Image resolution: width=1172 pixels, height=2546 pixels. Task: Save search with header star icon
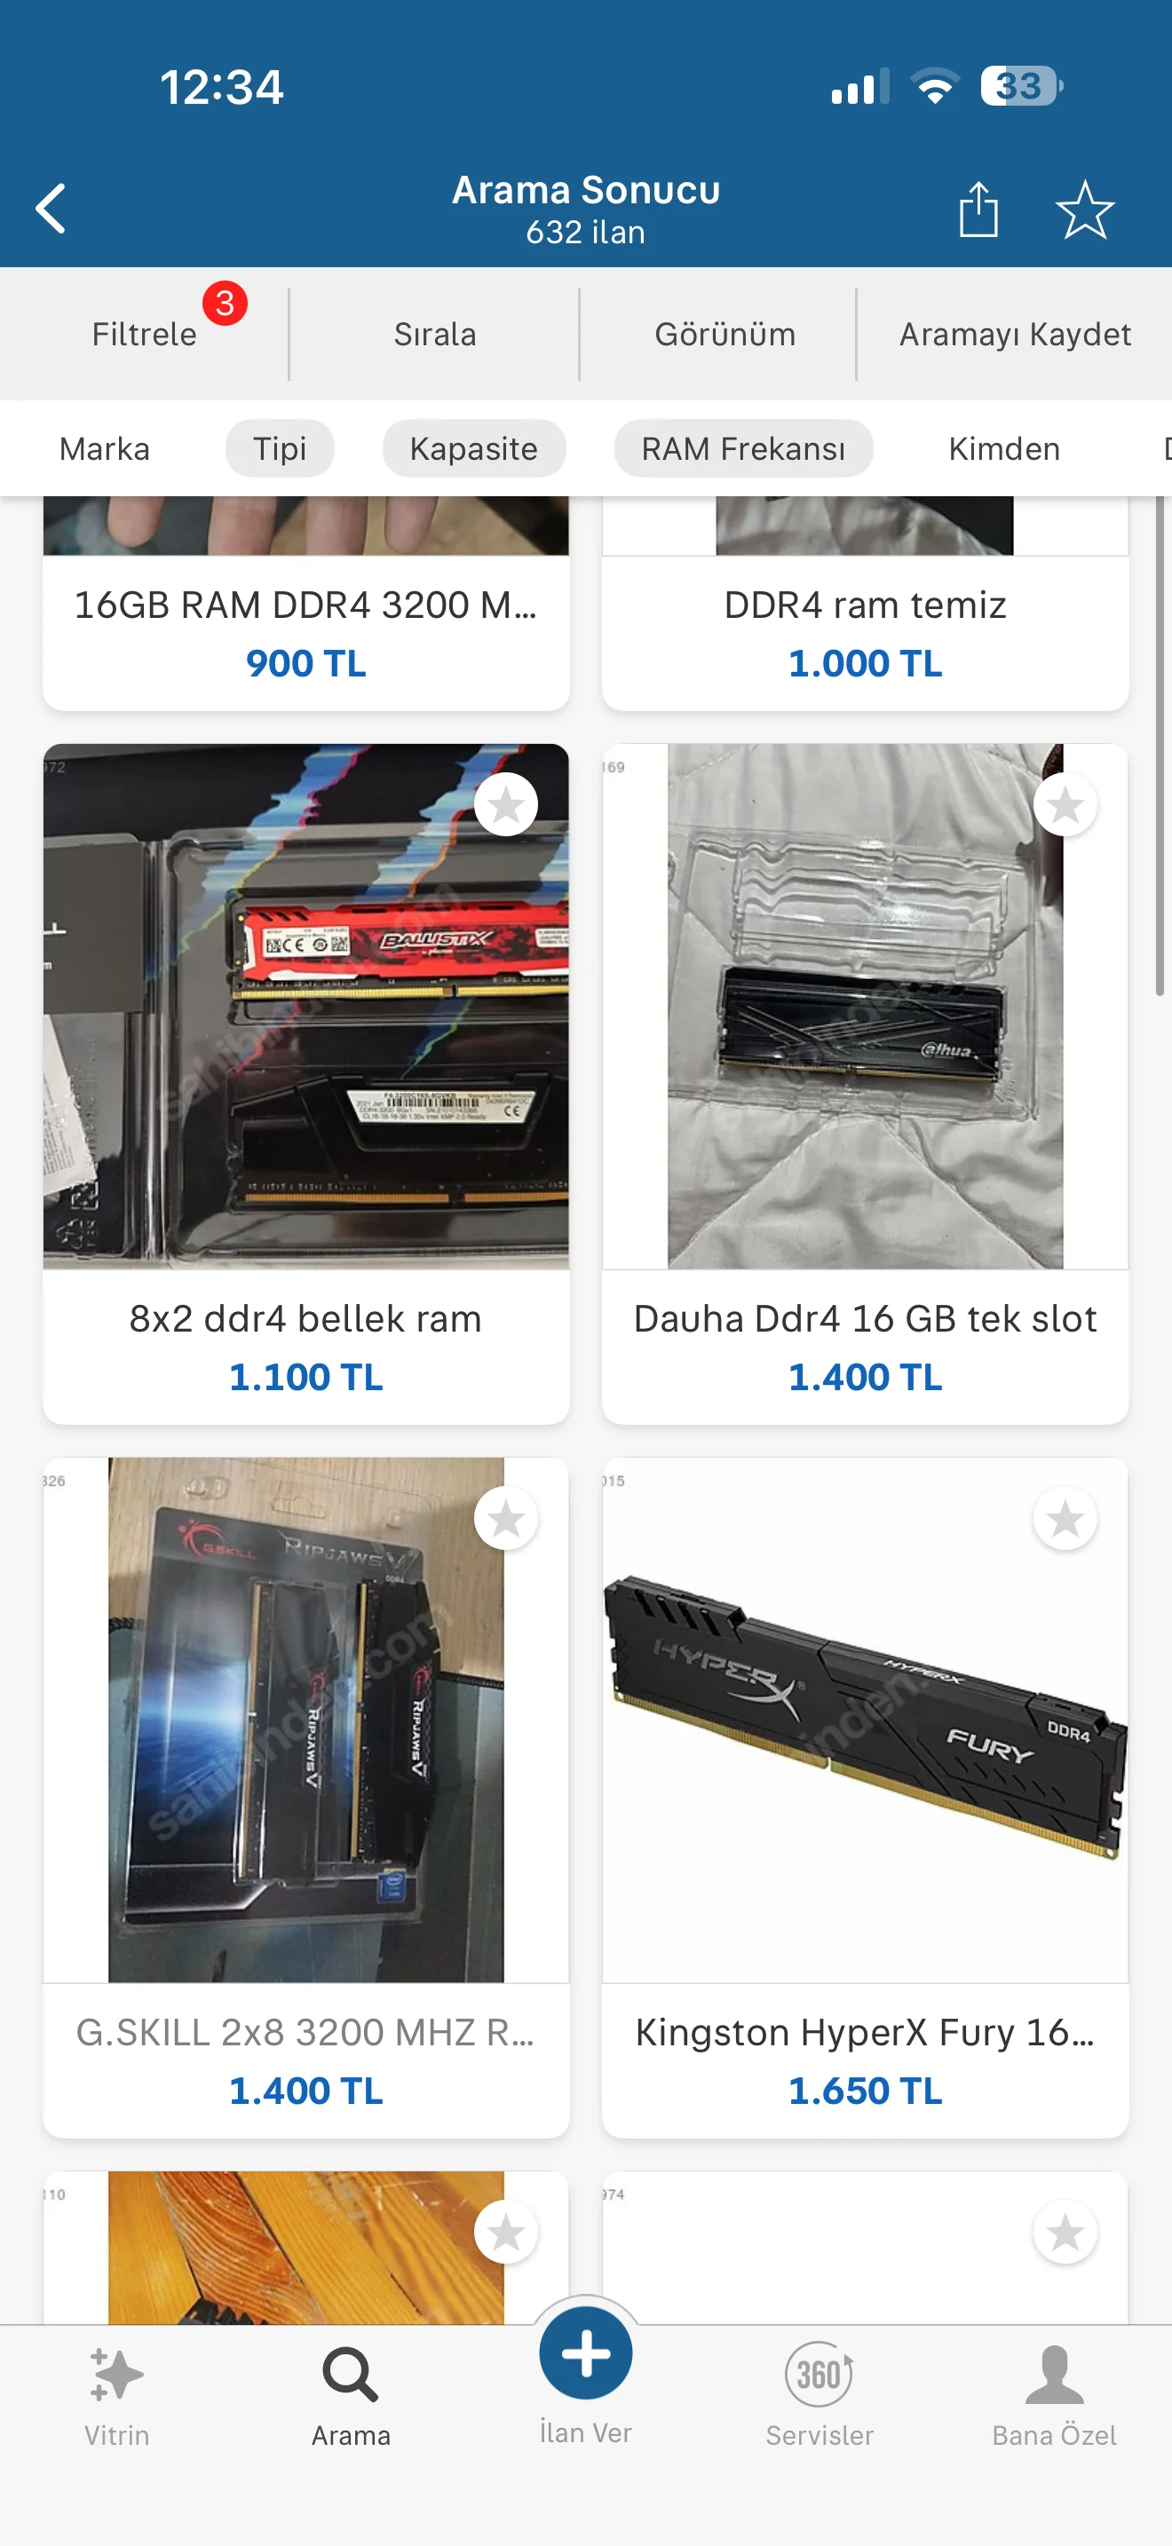click(x=1084, y=209)
